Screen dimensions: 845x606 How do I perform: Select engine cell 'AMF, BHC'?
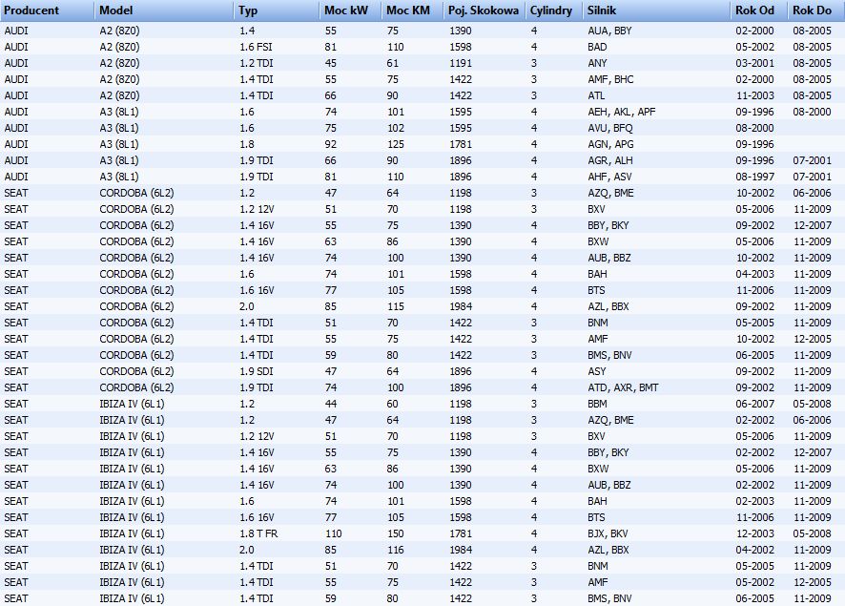point(610,79)
